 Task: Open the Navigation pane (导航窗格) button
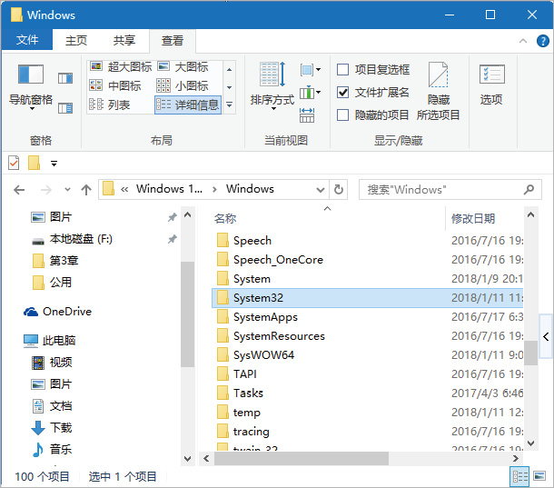31,86
